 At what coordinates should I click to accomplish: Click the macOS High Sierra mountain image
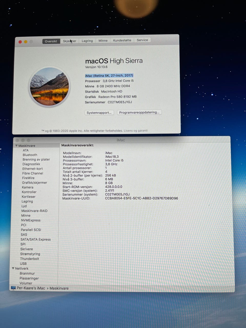pyautogui.click(x=49, y=87)
